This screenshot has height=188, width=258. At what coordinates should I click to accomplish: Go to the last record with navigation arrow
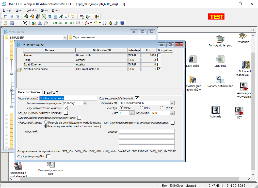[x=72, y=23]
